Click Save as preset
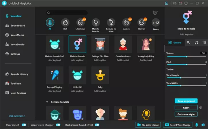Viewport: 208px width, 129px height. pyautogui.click(x=186, y=101)
